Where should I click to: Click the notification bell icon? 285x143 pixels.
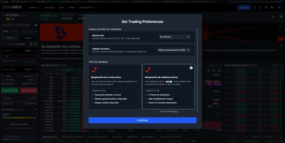click(260, 8)
